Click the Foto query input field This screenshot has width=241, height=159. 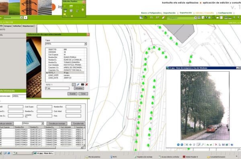coord(74,116)
